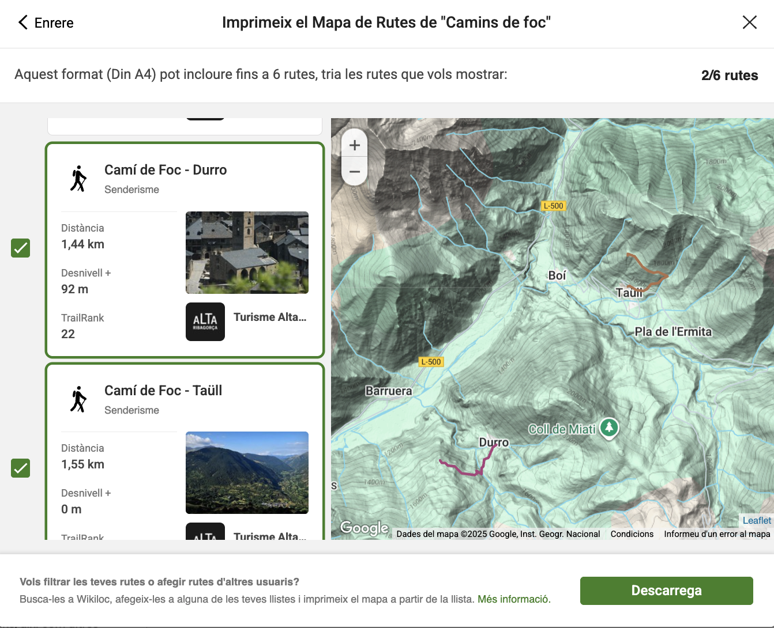
Task: Go back using the Enrere button
Action: coord(46,23)
